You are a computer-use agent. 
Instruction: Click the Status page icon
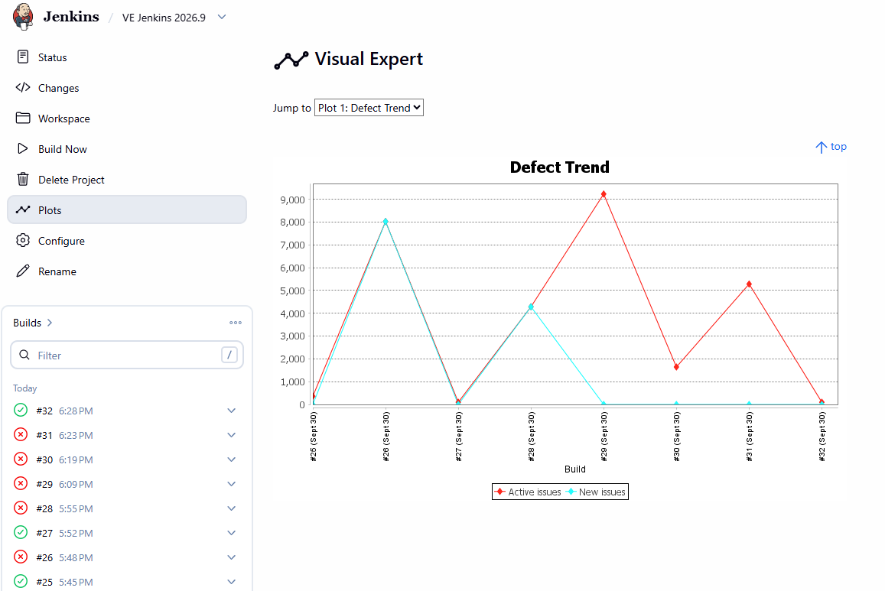tap(23, 57)
